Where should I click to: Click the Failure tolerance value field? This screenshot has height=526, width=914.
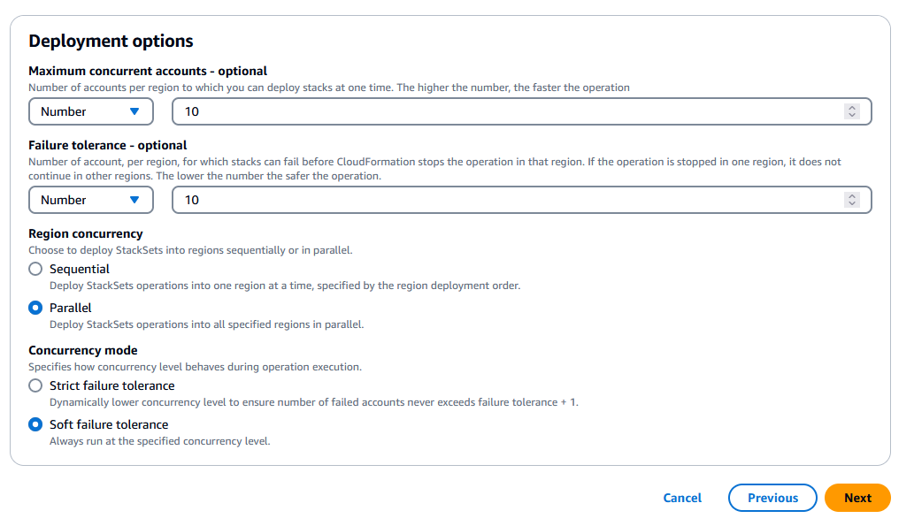504,200
